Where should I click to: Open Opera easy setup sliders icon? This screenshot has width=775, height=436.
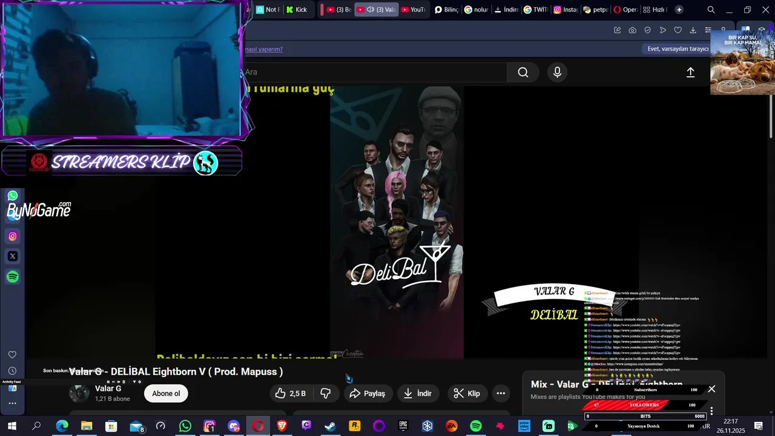708,30
